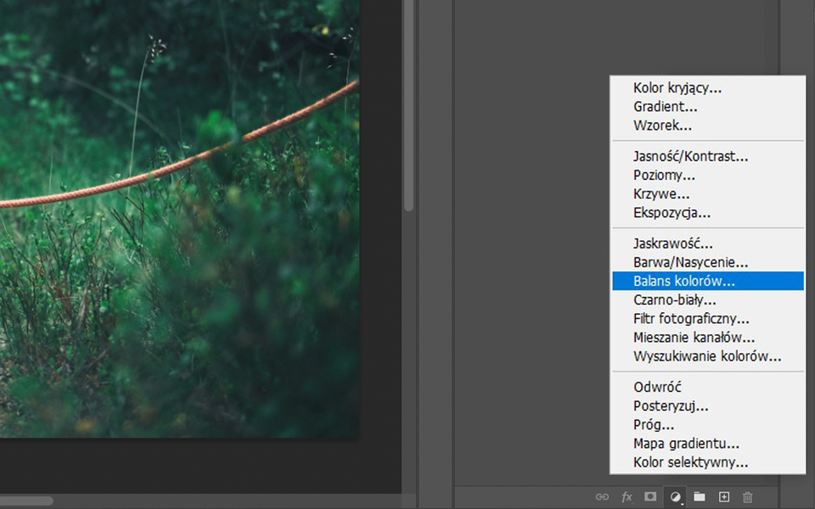This screenshot has width=815, height=509.
Task: Select Kolor kryjący fill option
Action: point(677,87)
